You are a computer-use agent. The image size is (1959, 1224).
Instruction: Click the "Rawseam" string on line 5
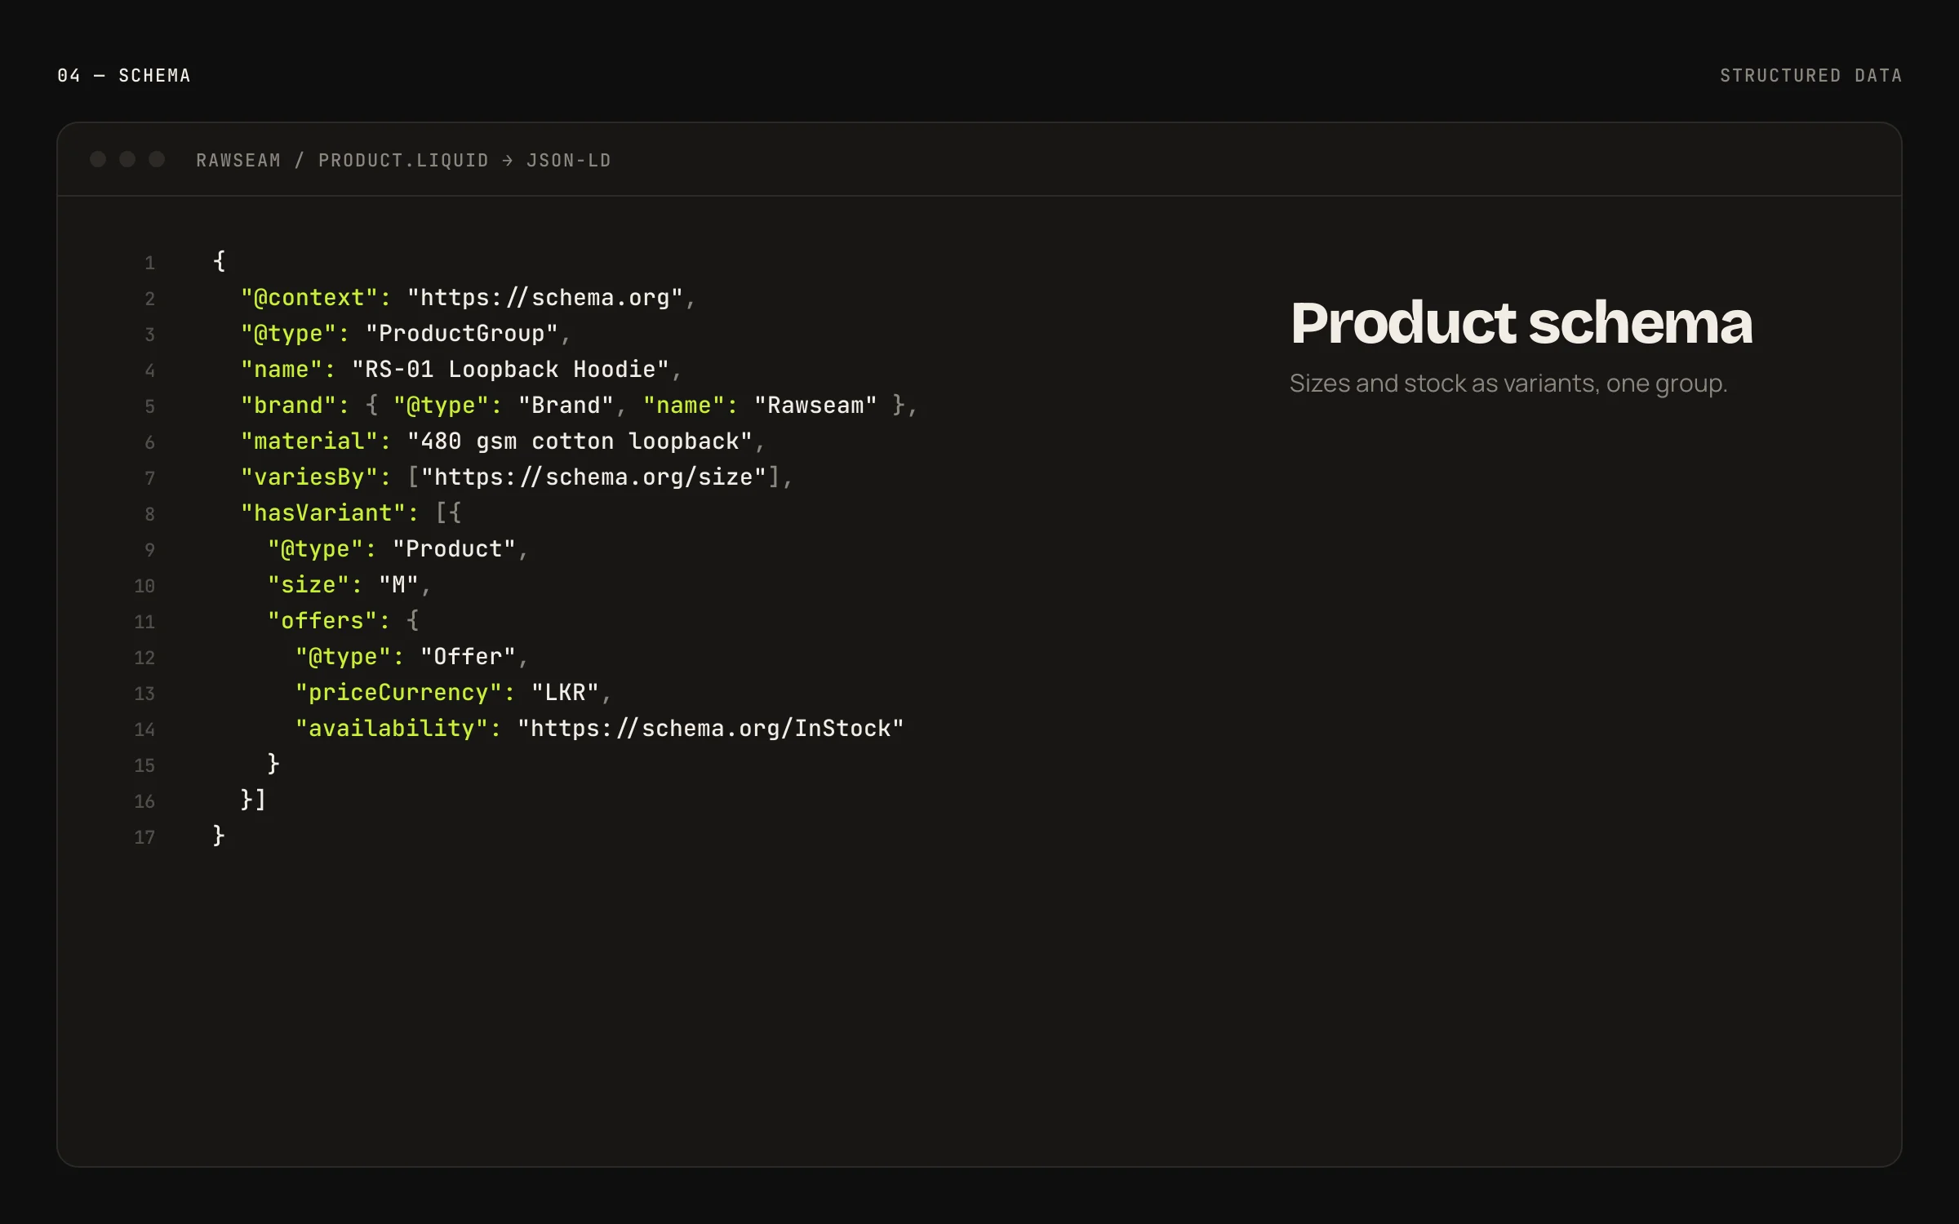[815, 406]
